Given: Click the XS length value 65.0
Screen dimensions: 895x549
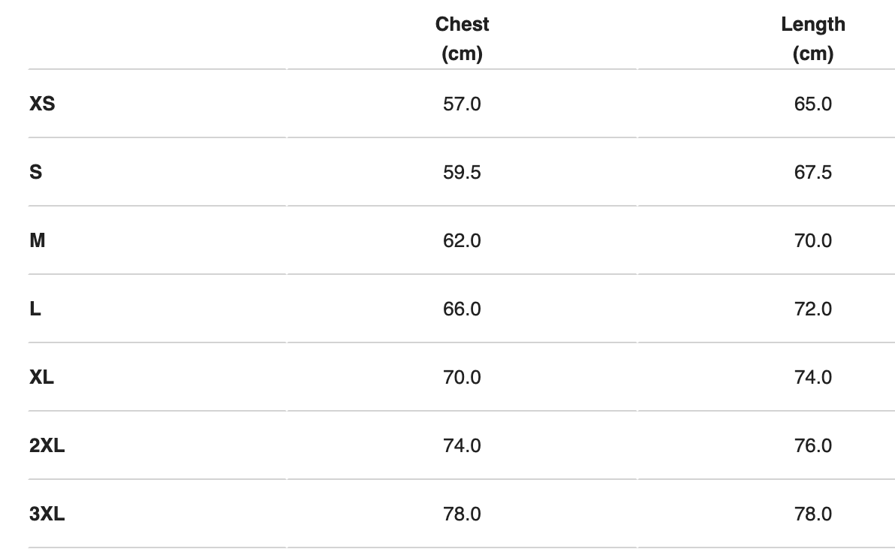Looking at the screenshot, I should pos(813,104).
